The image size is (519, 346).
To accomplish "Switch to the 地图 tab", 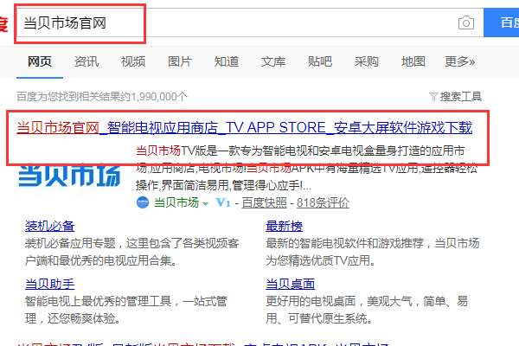I will point(413,61).
